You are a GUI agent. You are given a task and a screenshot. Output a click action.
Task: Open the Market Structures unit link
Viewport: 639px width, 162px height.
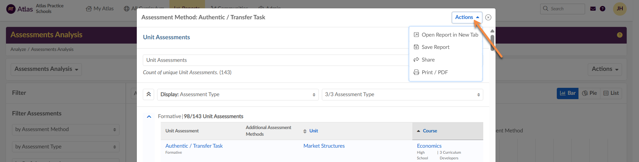[x=324, y=146]
